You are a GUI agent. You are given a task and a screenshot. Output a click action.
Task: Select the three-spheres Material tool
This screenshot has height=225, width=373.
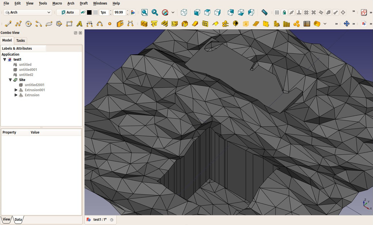click(297, 24)
